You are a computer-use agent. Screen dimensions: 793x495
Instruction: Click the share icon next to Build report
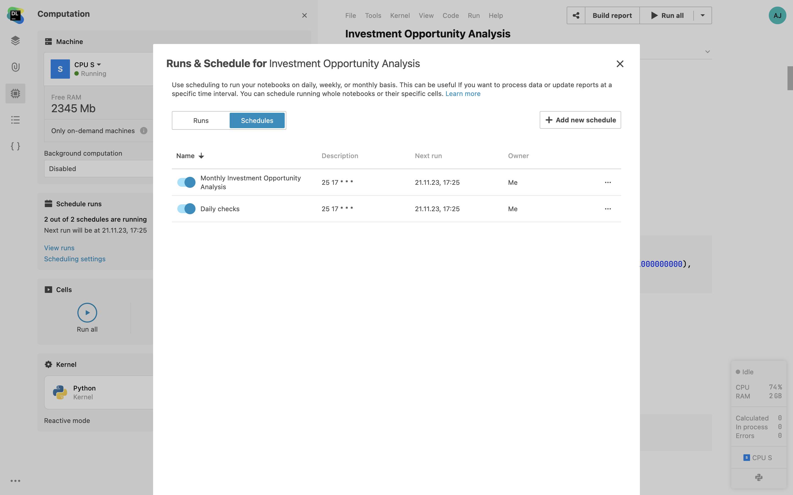(x=576, y=15)
